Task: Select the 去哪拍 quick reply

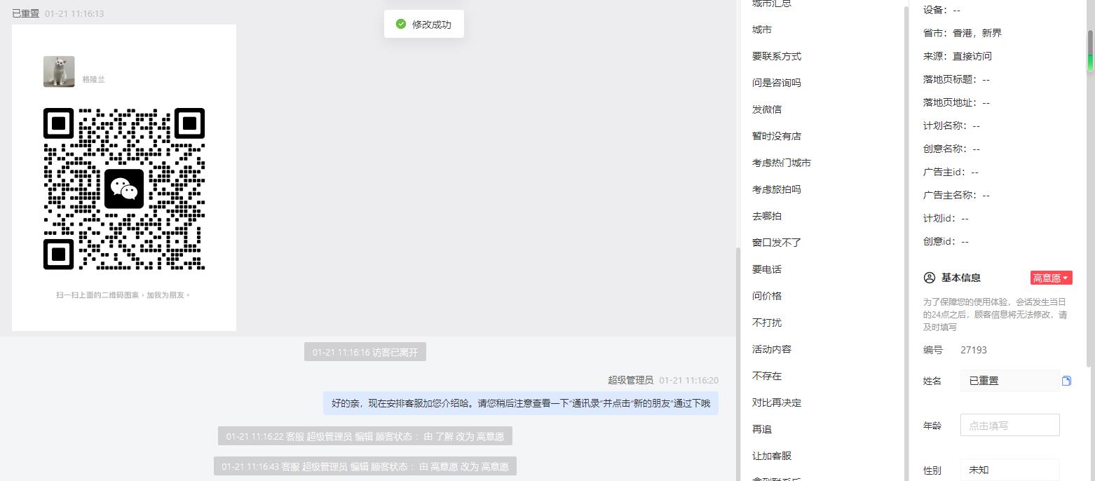Action: (x=767, y=216)
